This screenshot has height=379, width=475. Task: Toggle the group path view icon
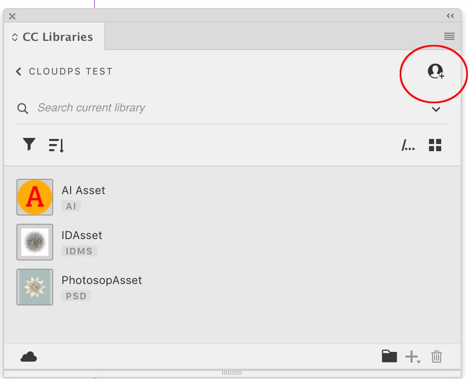tap(408, 145)
